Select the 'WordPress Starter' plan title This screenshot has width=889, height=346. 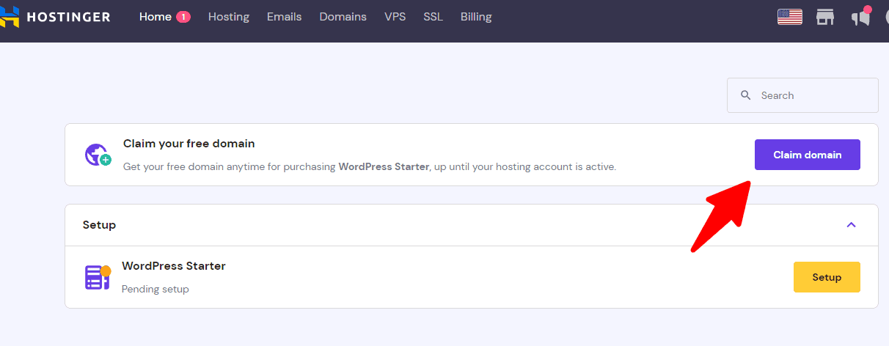point(174,266)
